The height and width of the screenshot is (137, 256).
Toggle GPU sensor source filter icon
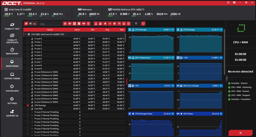pos(70,24)
